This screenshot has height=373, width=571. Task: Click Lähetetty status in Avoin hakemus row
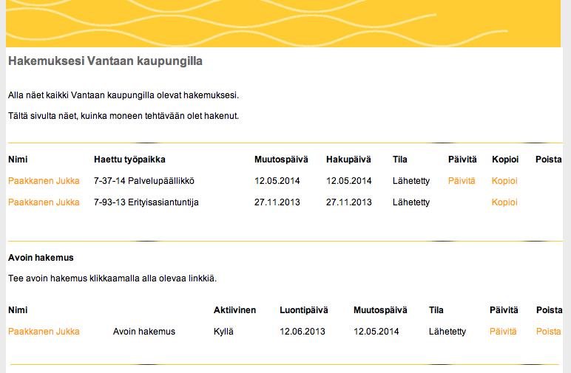tap(447, 332)
